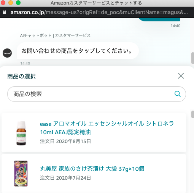This screenshot has height=193, width=194.
Task: Click the AIチャットボット | カスタマーサービス label
Action: (55, 35)
